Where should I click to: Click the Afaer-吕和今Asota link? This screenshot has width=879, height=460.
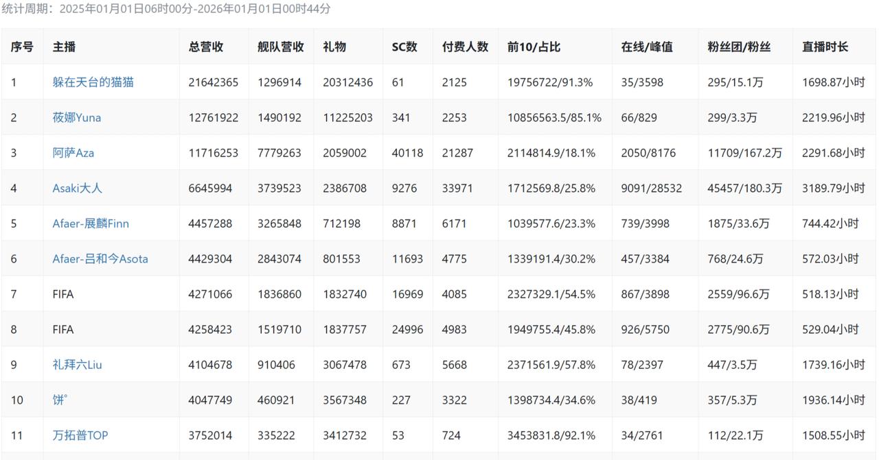point(100,258)
